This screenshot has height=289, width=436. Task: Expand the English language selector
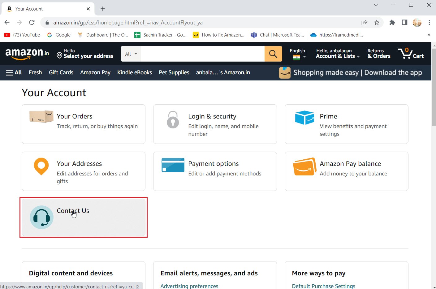point(298,54)
